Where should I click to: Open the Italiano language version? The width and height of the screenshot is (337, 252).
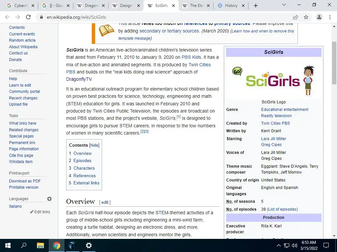[15, 206]
